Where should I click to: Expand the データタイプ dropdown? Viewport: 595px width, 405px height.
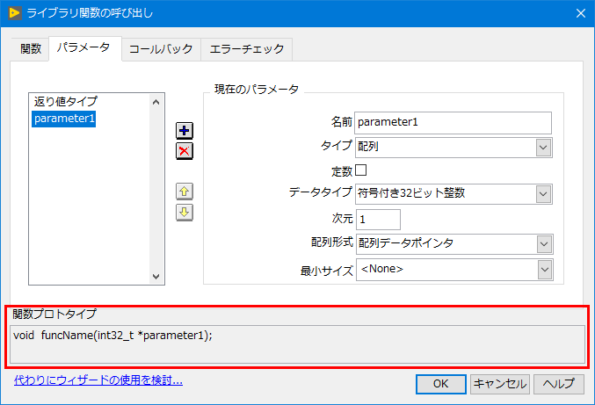tap(543, 194)
